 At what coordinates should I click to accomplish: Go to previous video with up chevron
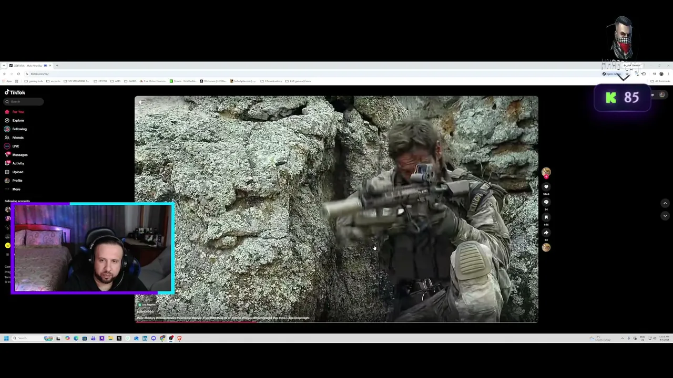coord(665,203)
